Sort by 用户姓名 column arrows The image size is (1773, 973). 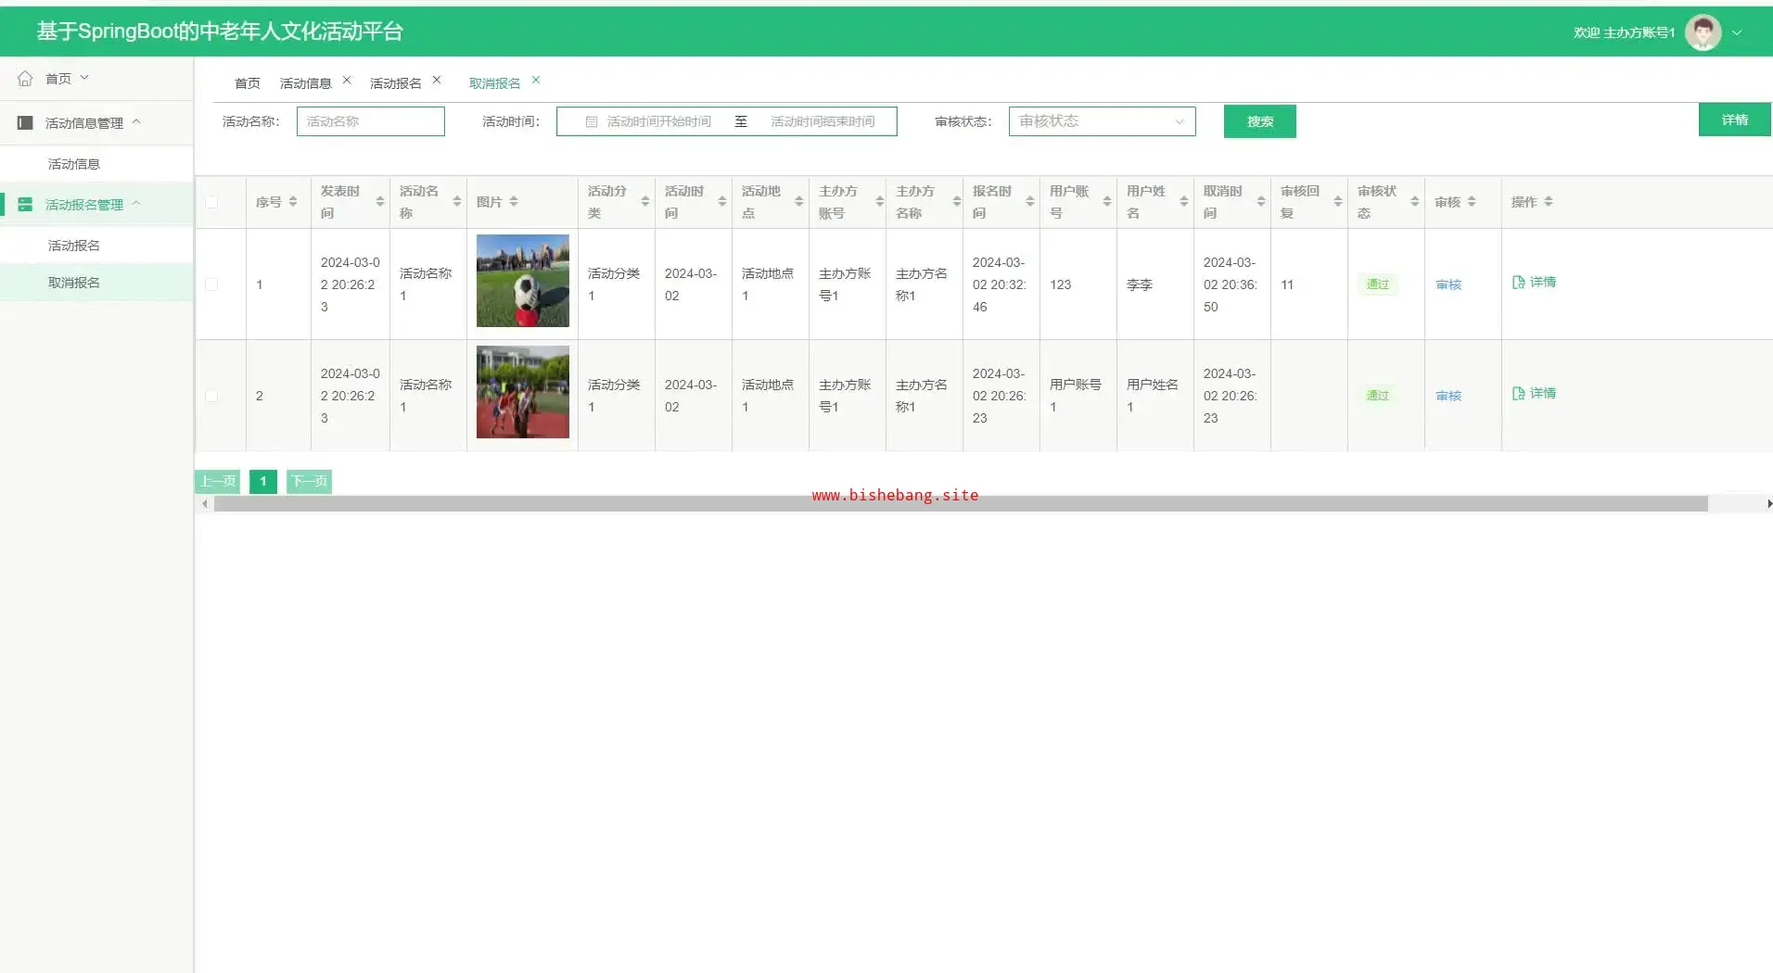pyautogui.click(x=1184, y=201)
